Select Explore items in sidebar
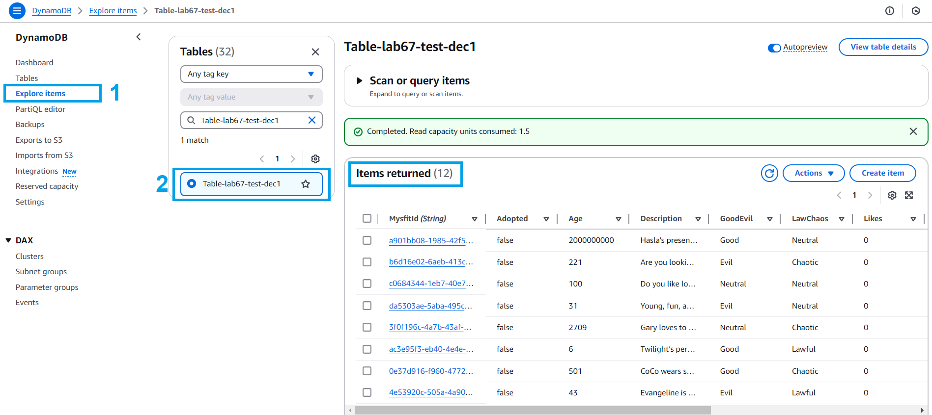The width and height of the screenshot is (932, 415). (40, 93)
